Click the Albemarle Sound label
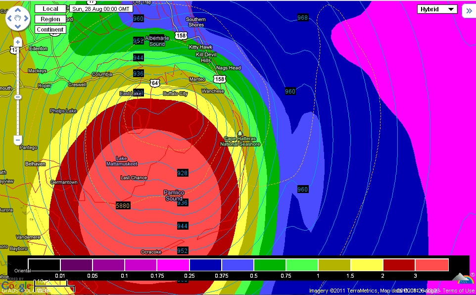This screenshot has width=476, height=295. pos(157,41)
